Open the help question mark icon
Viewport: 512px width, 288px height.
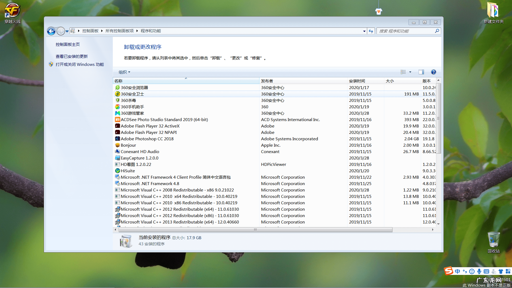pos(433,72)
